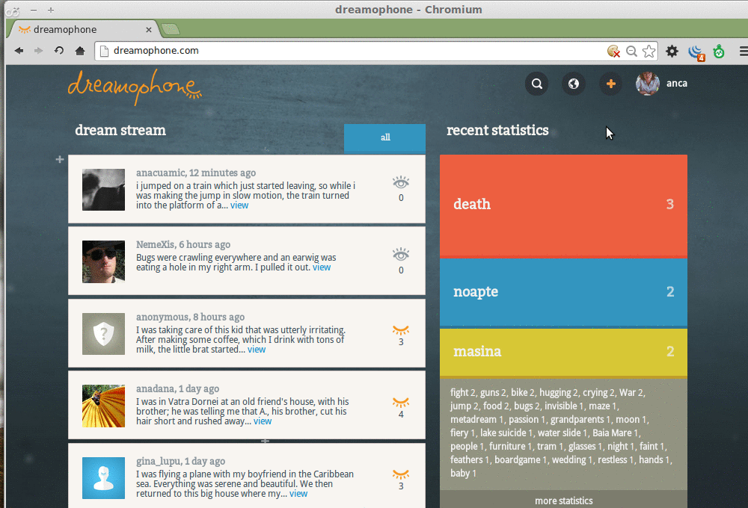Click the 'recent statistics' heading
Screen dimensions: 748x508
[497, 131]
